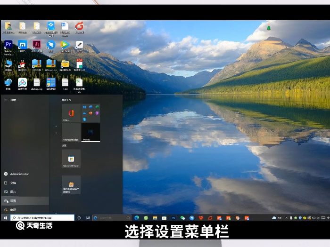Open the volume tray icon

pos(318,218)
